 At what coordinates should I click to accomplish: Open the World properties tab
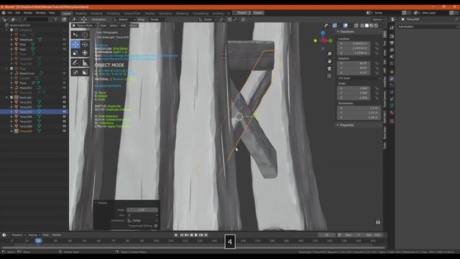click(392, 64)
